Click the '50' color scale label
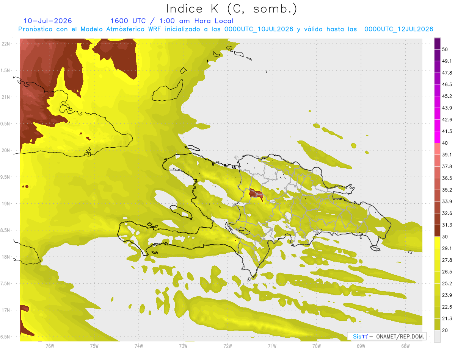The width and height of the screenshot is (455, 351). point(445,50)
